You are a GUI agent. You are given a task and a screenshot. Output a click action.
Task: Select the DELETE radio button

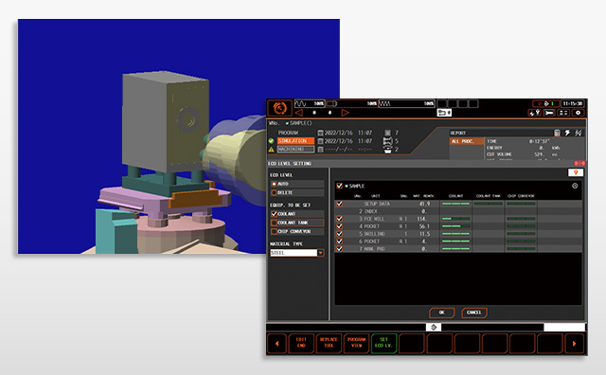(x=274, y=192)
